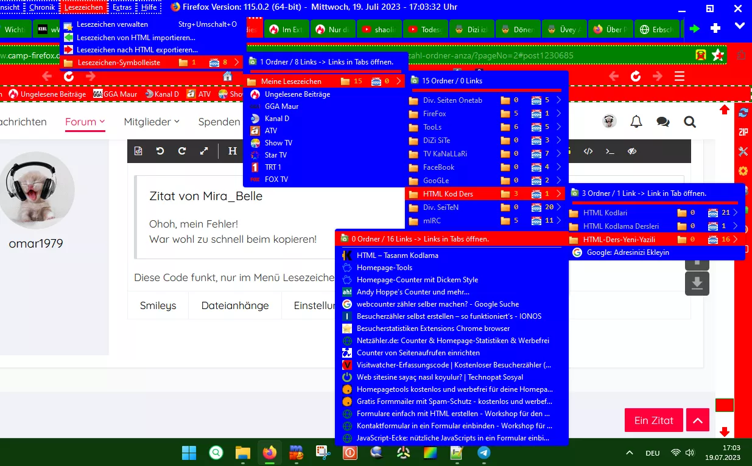Open the forum search magnifier
The width and height of the screenshot is (752, 466).
tap(689, 122)
